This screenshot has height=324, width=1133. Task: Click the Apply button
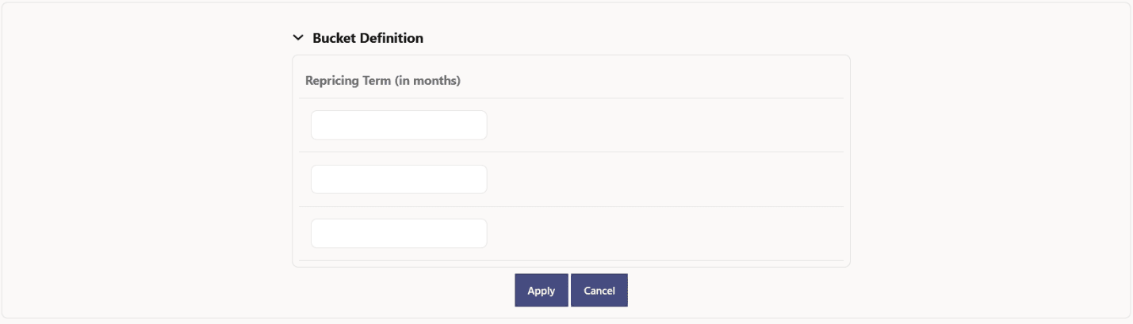pos(541,291)
